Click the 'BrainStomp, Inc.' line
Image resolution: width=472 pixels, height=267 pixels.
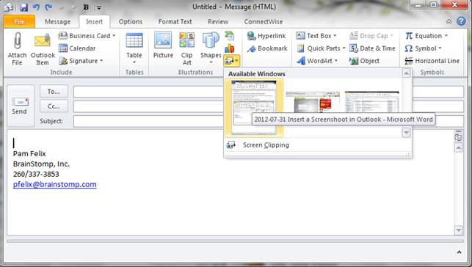[x=41, y=164]
